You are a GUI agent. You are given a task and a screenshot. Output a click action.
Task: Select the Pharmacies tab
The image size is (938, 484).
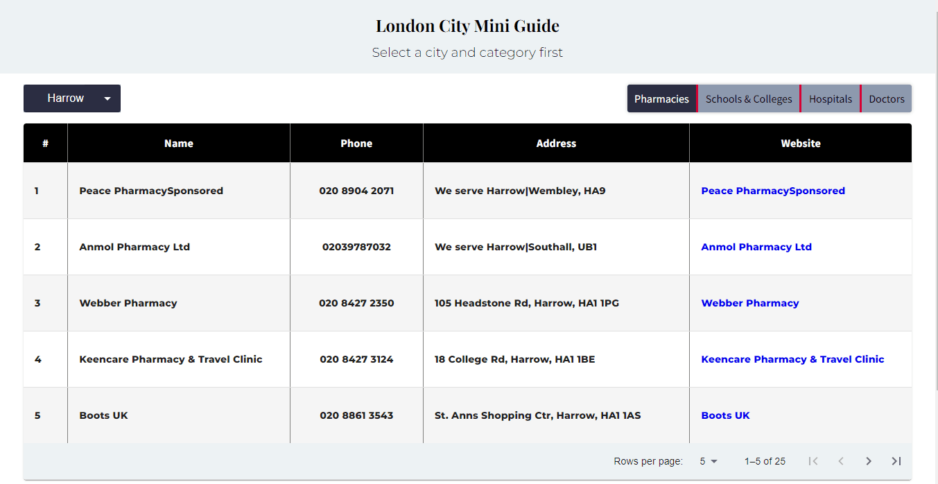[661, 98]
